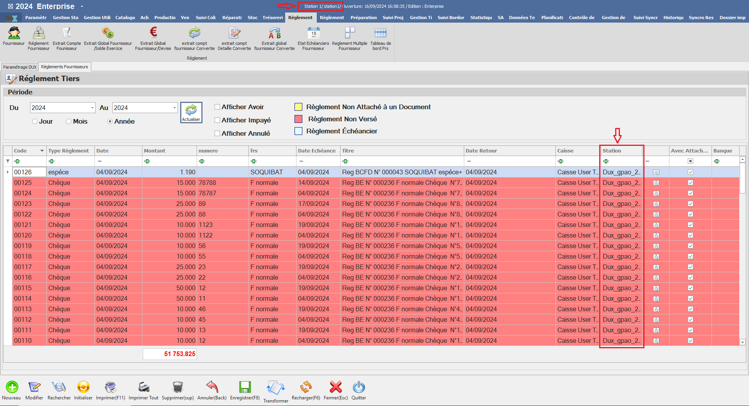This screenshot has width=749, height=406.
Task: Sort by the frs column header
Action: (x=272, y=151)
